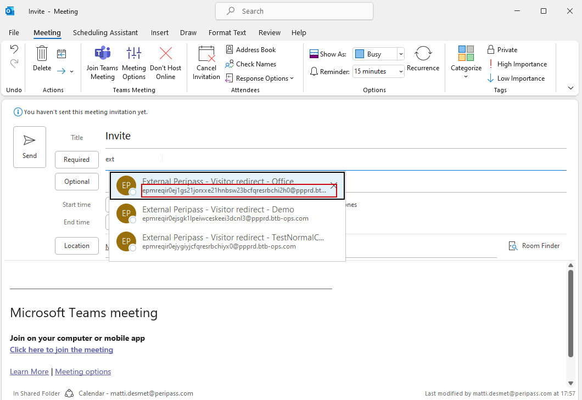Click the Room Finder icon
The image size is (582, 400).
(x=513, y=246)
